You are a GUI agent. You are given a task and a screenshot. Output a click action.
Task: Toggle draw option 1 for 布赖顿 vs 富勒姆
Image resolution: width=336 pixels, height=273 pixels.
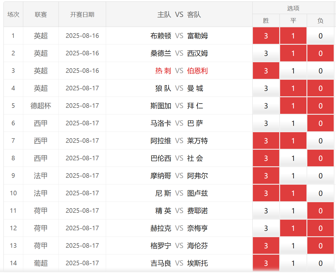(293, 36)
